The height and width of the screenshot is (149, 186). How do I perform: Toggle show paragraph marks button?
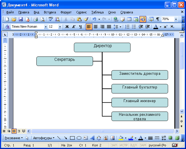(x=158, y=19)
